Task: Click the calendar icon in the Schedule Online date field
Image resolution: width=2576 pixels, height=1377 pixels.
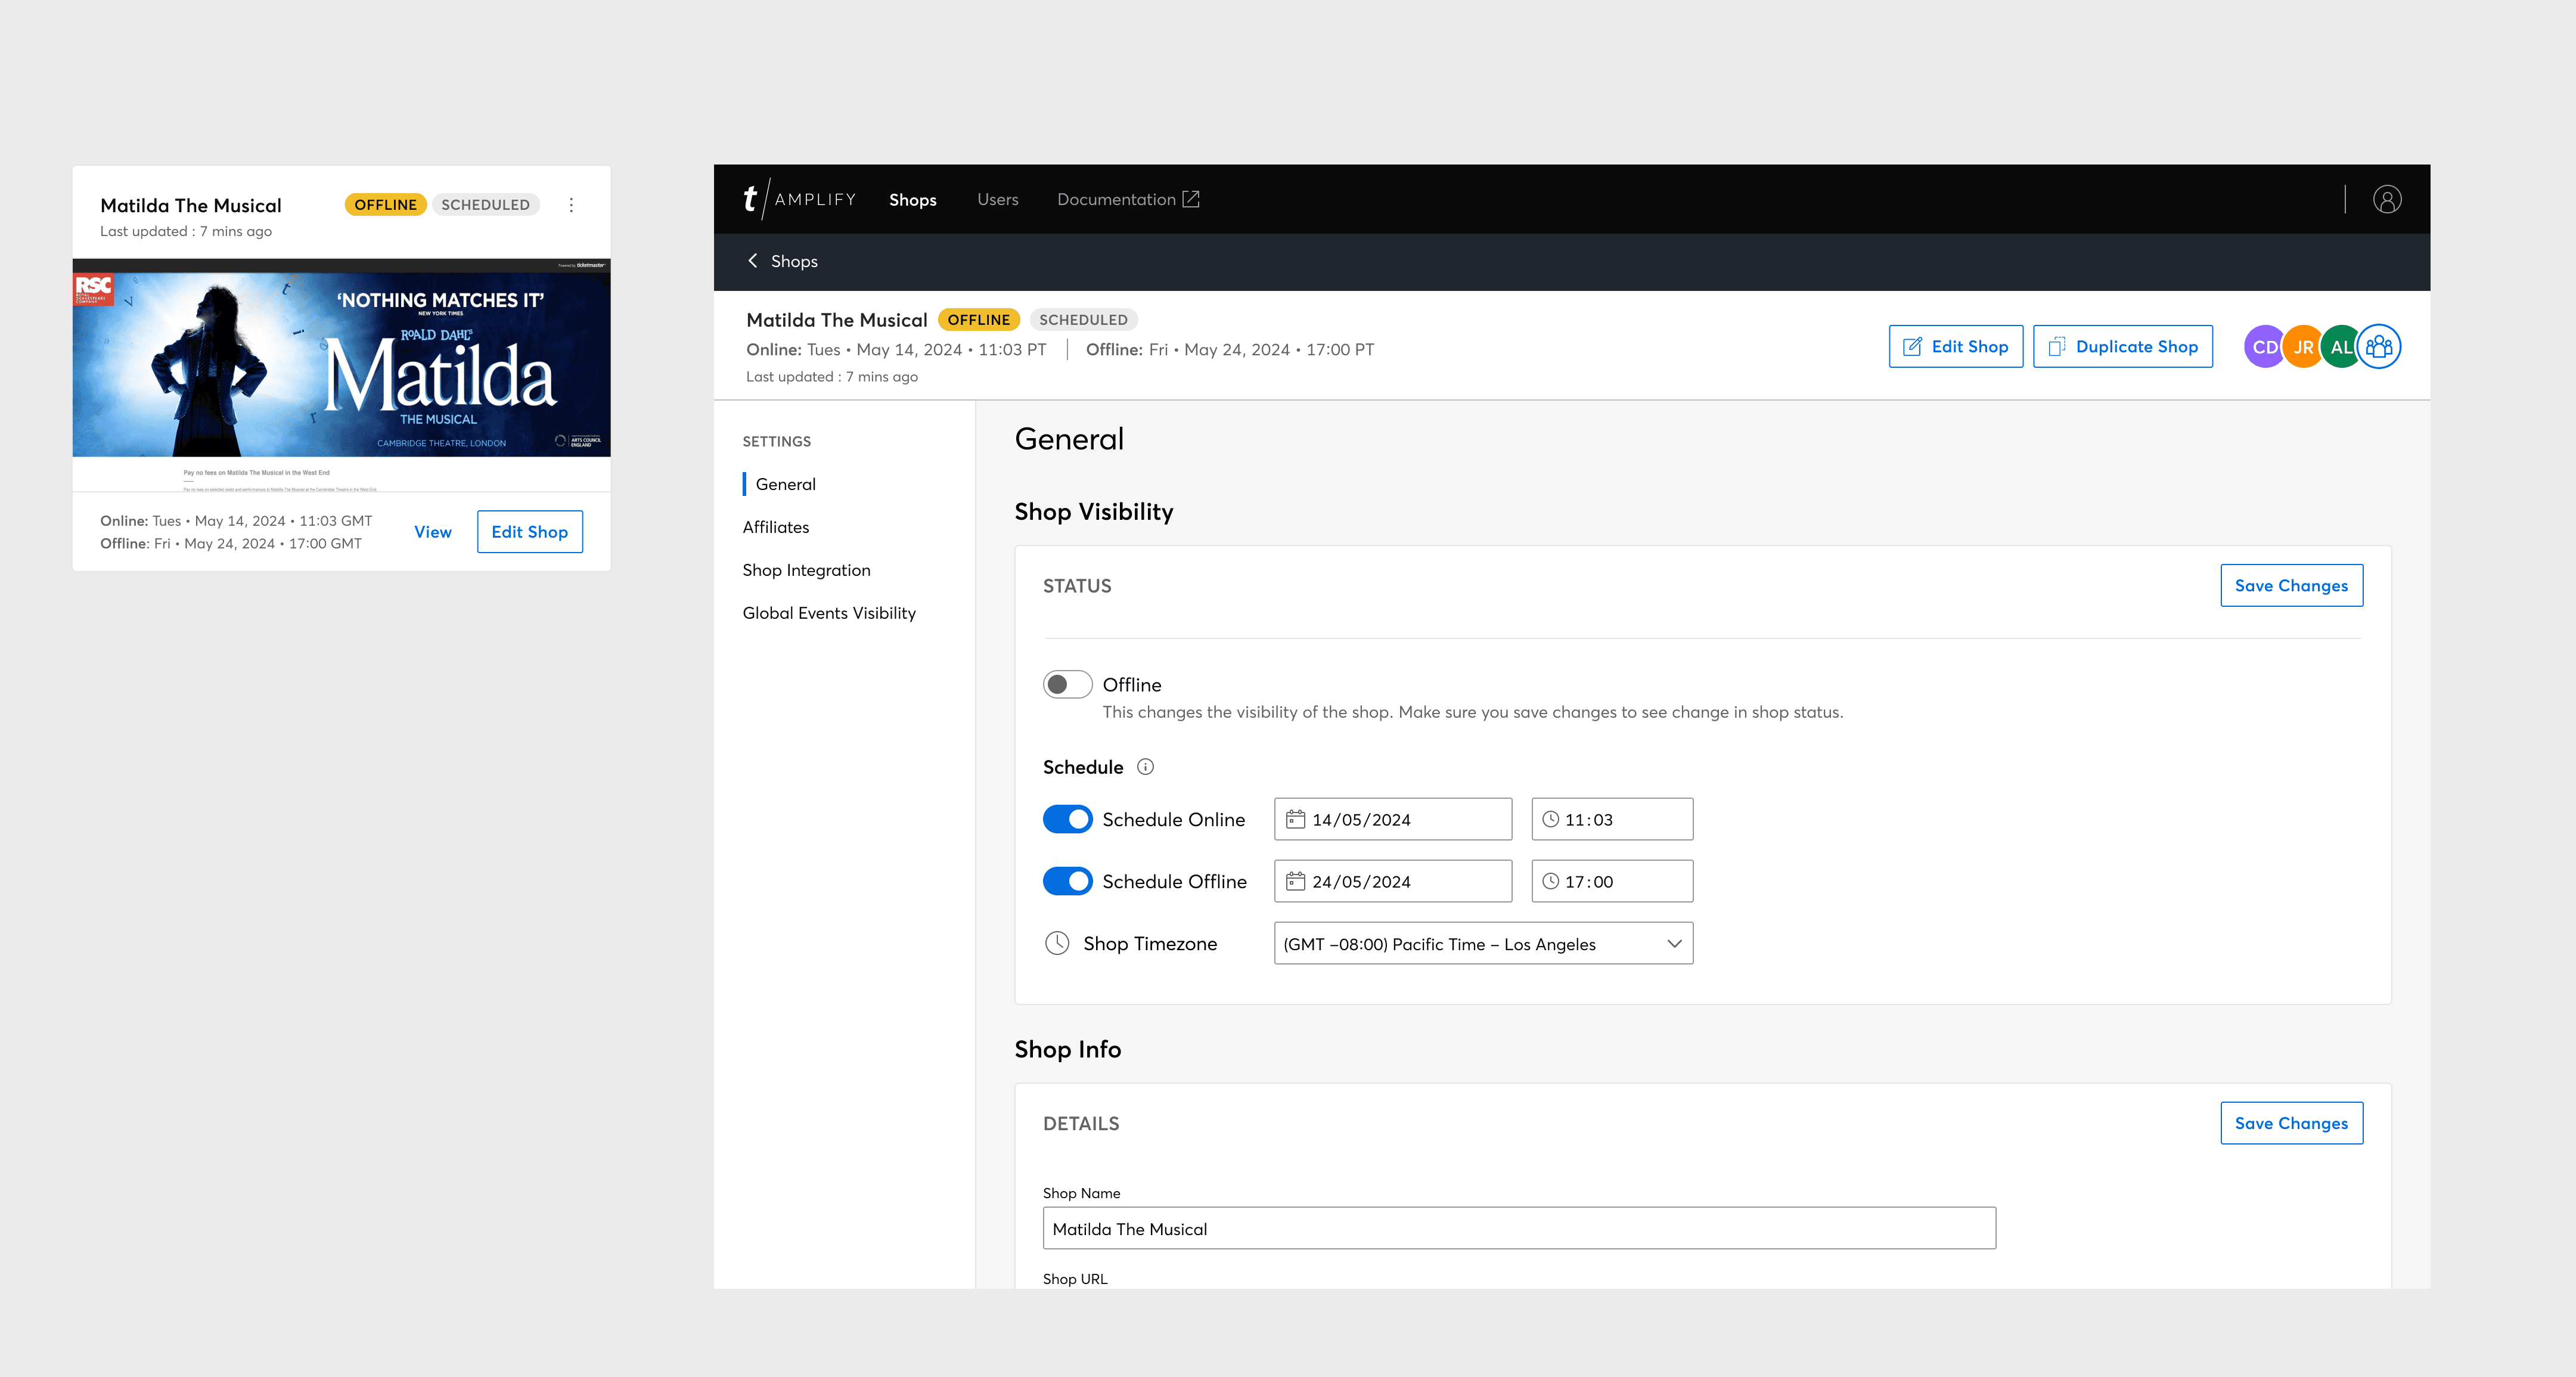Action: click(1295, 819)
